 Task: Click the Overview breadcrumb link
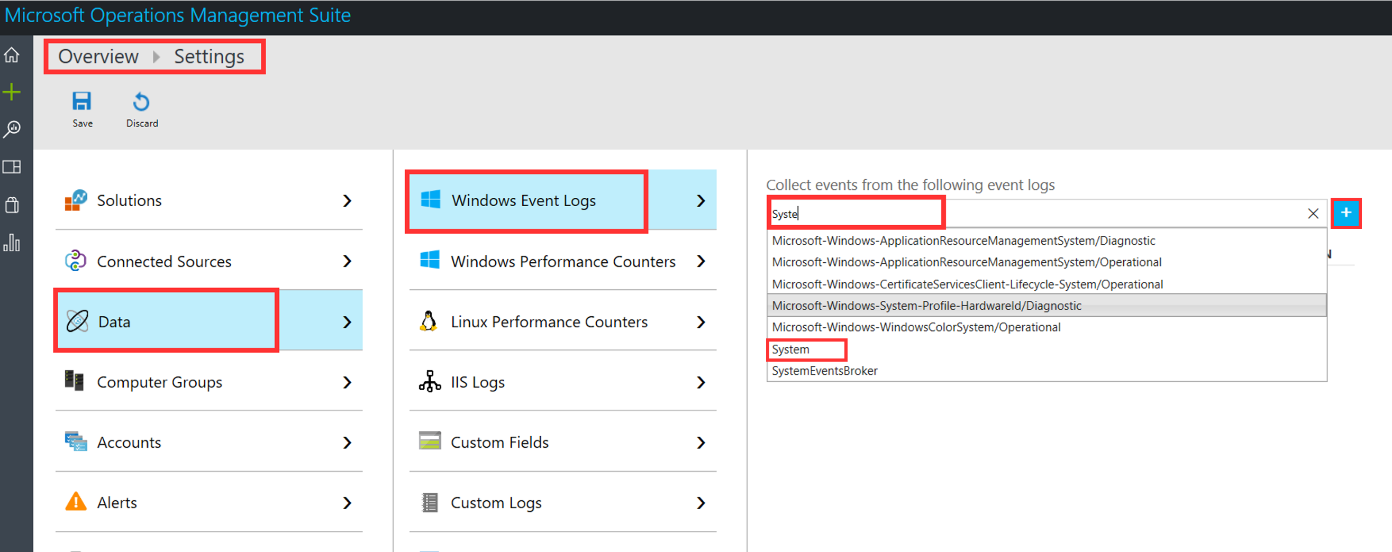[98, 56]
